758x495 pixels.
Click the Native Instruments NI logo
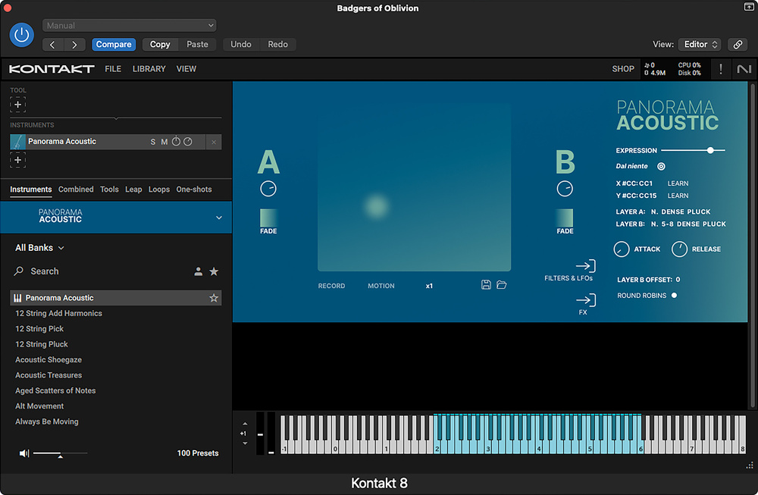click(744, 69)
